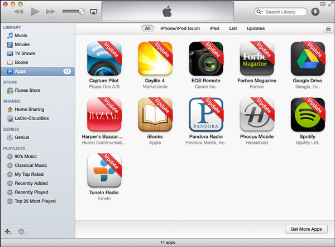335x247 pixels.
Task: Click the Google, Inc. developer text
Action: 308,87
